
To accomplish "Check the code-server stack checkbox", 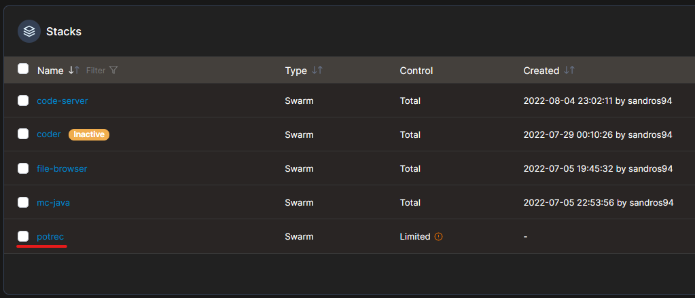I will 23,100.
